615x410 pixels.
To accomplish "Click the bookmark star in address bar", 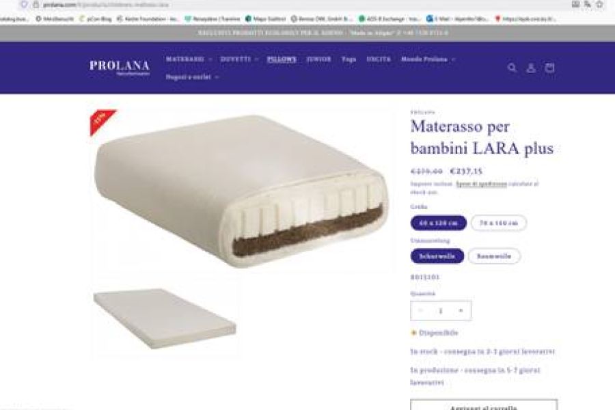I will point(600,4).
